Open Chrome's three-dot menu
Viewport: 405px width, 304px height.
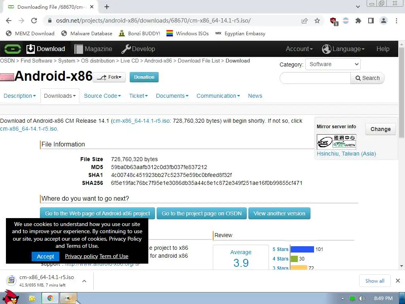(396, 21)
